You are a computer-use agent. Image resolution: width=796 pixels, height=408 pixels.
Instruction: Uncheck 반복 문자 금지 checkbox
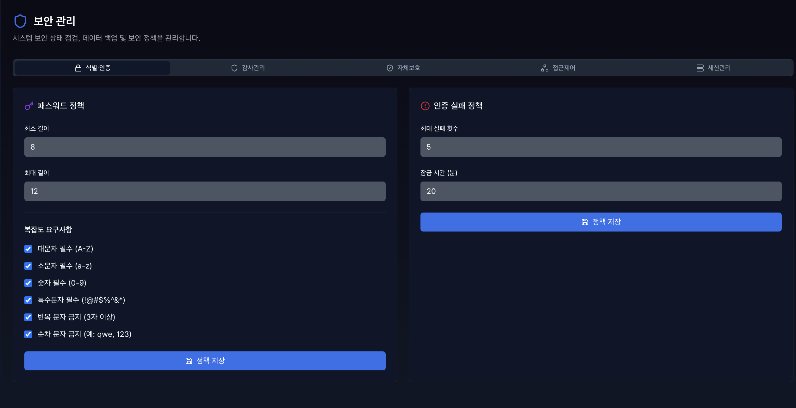[28, 317]
